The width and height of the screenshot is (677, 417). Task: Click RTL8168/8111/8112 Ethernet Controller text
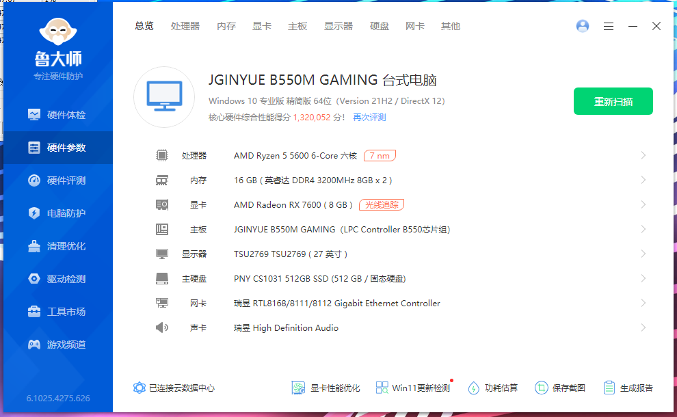336,304
